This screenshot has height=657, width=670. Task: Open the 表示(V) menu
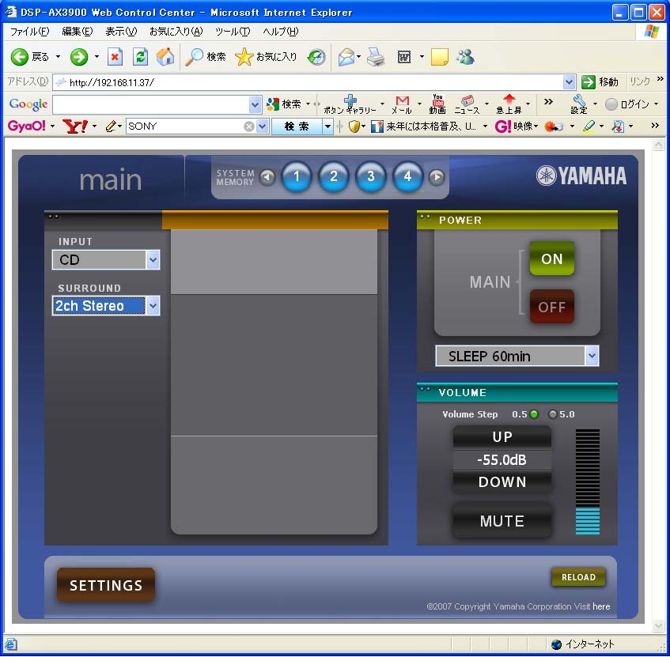point(121,31)
